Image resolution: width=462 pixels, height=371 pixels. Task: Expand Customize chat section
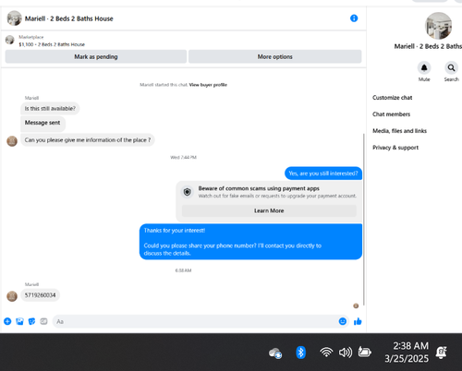click(x=392, y=98)
